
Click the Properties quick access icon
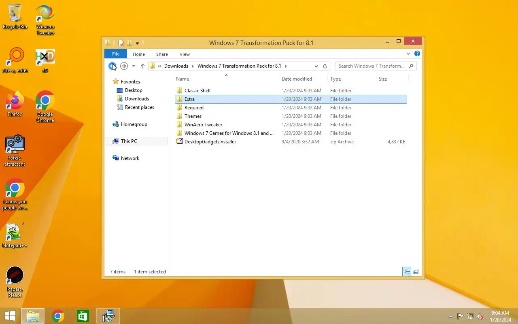tap(121, 43)
